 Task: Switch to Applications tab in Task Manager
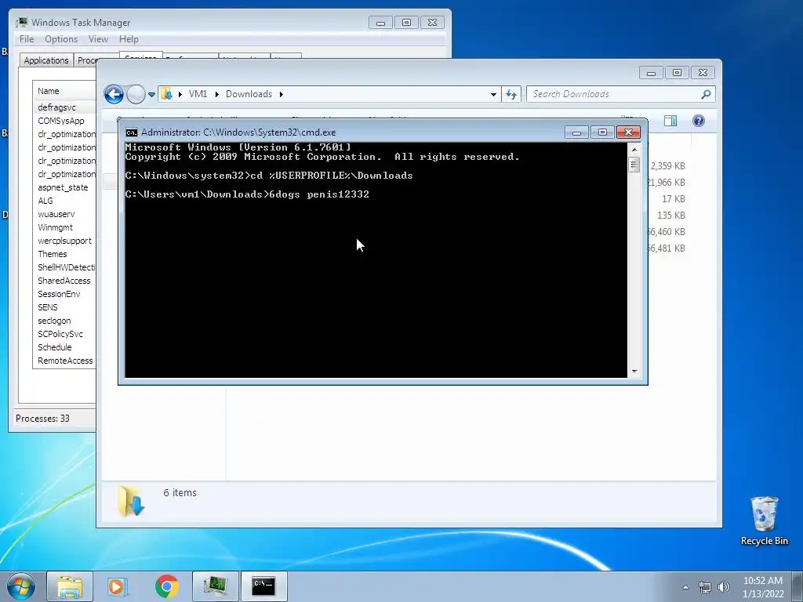(x=46, y=60)
